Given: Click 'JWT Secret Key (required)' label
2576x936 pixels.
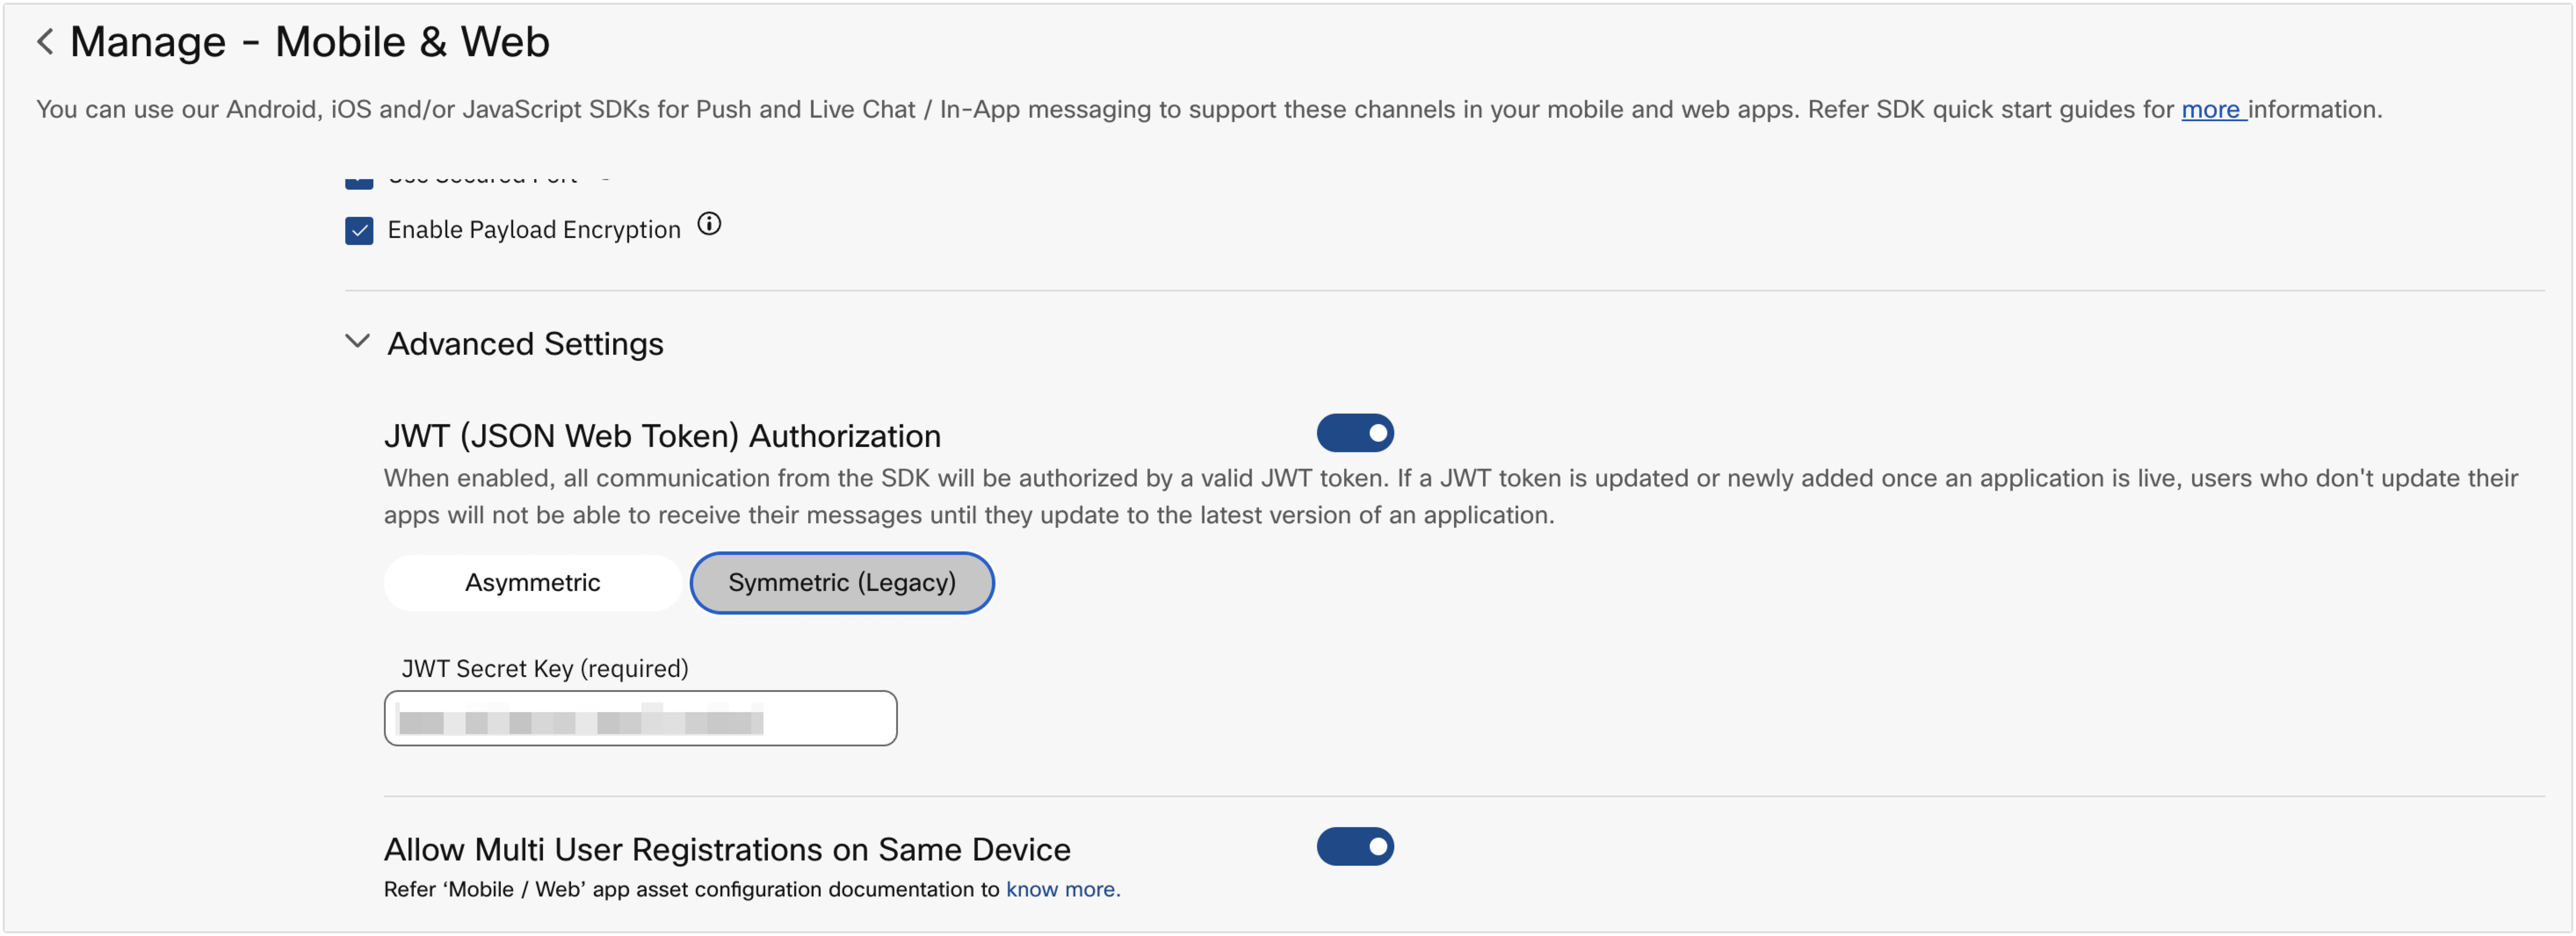Looking at the screenshot, I should tap(545, 668).
